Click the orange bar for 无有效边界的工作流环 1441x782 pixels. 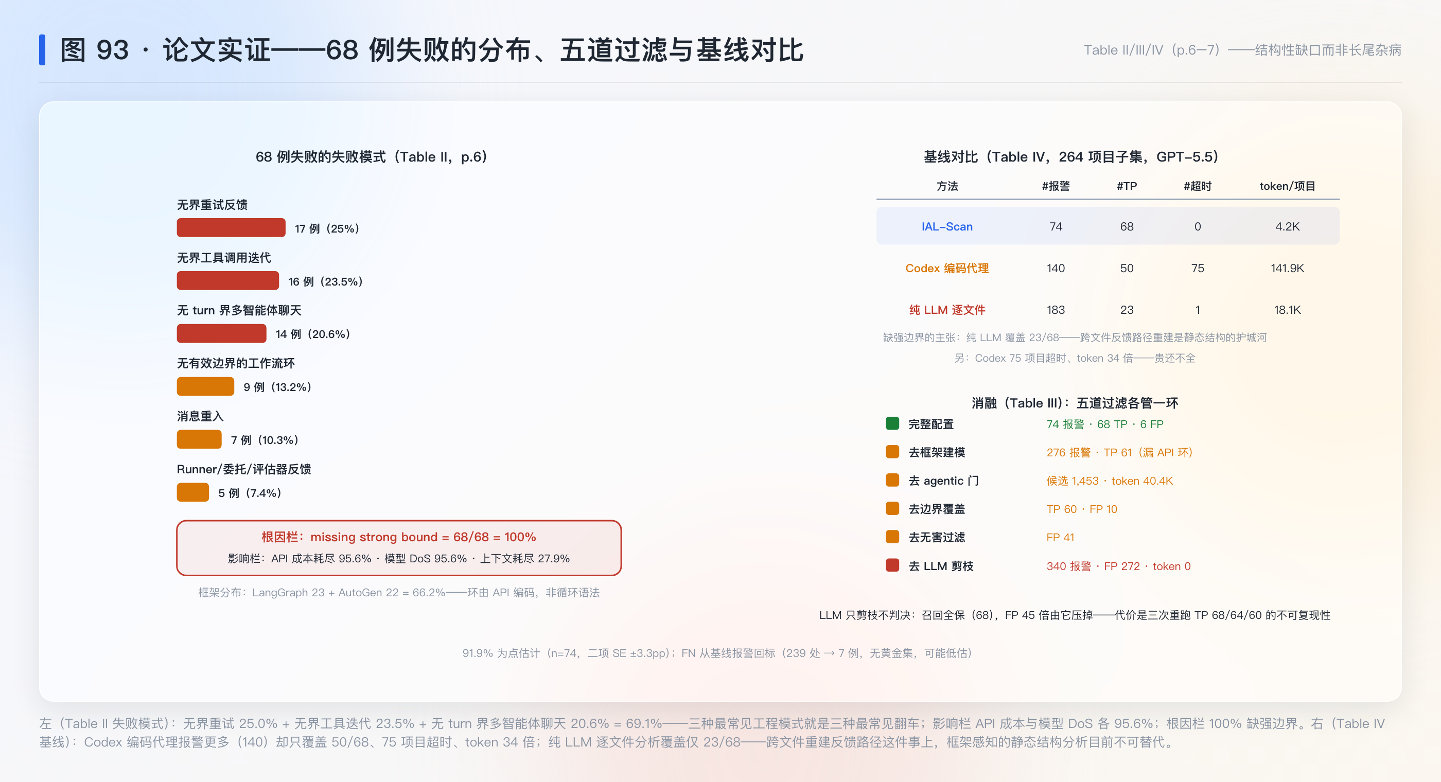coord(205,386)
